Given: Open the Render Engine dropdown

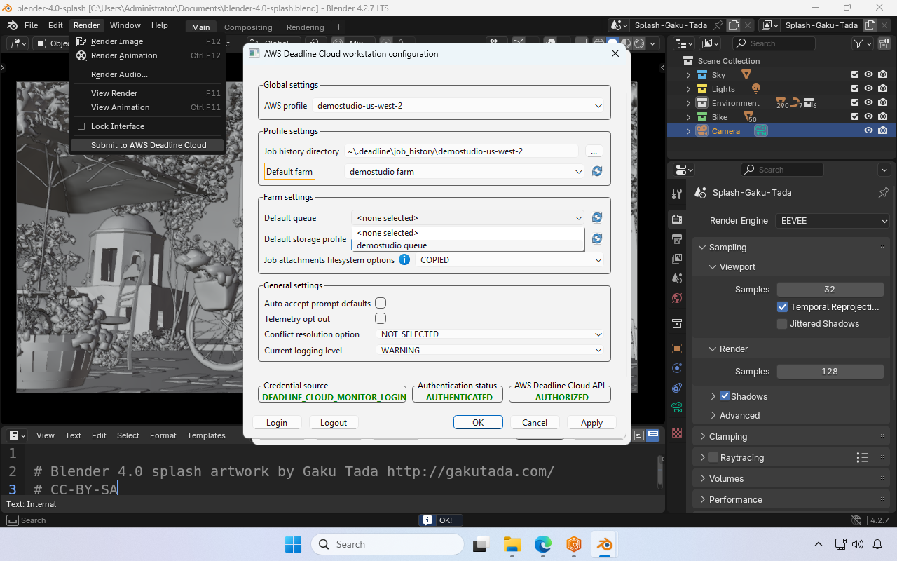Looking at the screenshot, I should point(832,220).
